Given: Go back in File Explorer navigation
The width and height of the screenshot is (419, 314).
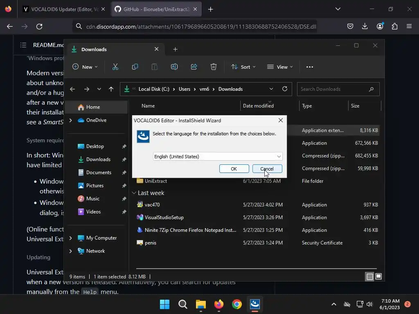Looking at the screenshot, I should 72,89.
